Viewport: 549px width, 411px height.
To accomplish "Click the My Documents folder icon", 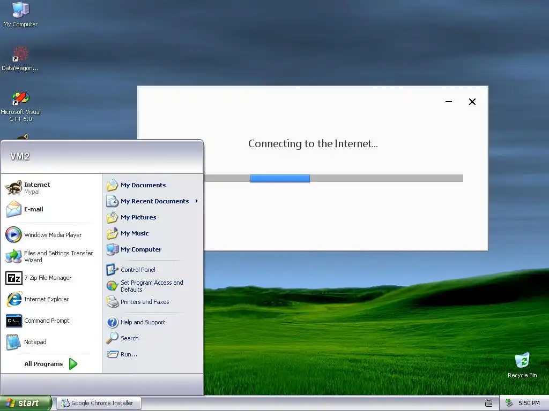I will [113, 185].
